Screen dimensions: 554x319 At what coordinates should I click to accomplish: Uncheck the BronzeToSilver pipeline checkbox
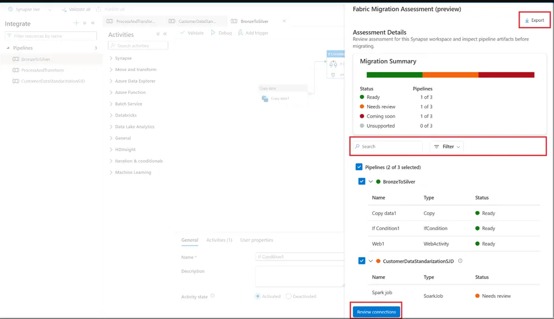pyautogui.click(x=361, y=181)
